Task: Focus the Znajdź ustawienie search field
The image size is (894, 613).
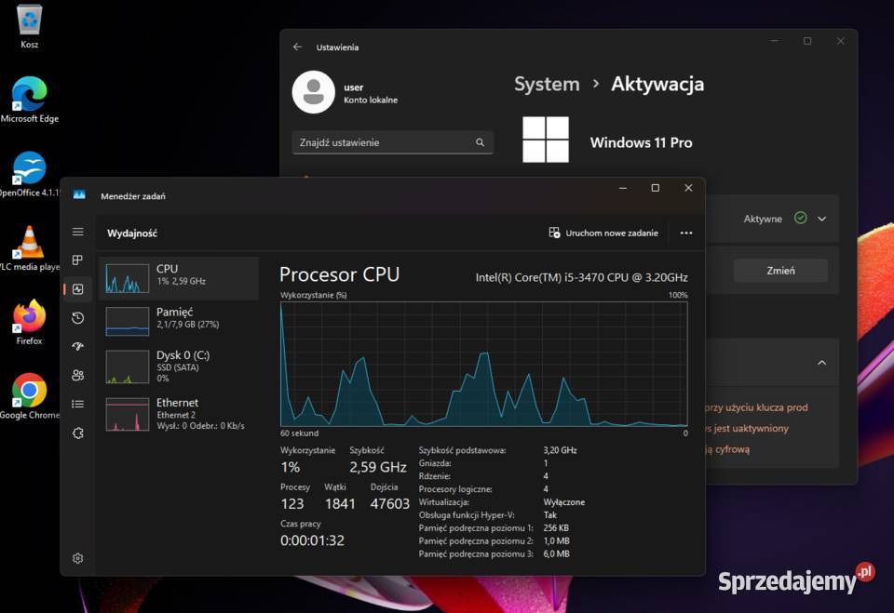Action: pos(392,142)
